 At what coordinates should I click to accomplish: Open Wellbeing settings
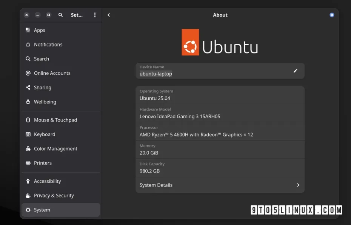(x=61, y=102)
